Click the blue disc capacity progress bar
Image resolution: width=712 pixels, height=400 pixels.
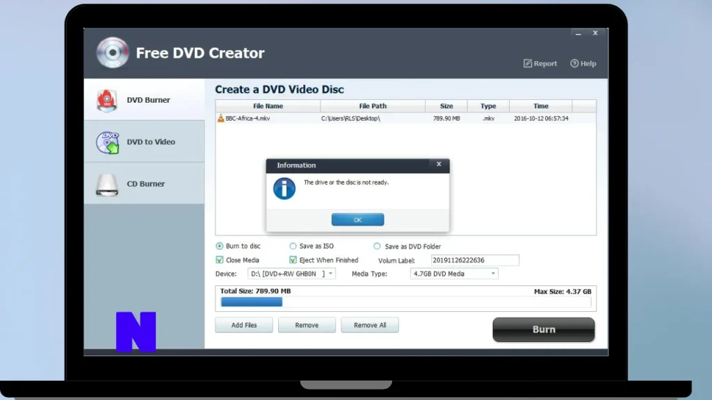(x=252, y=302)
